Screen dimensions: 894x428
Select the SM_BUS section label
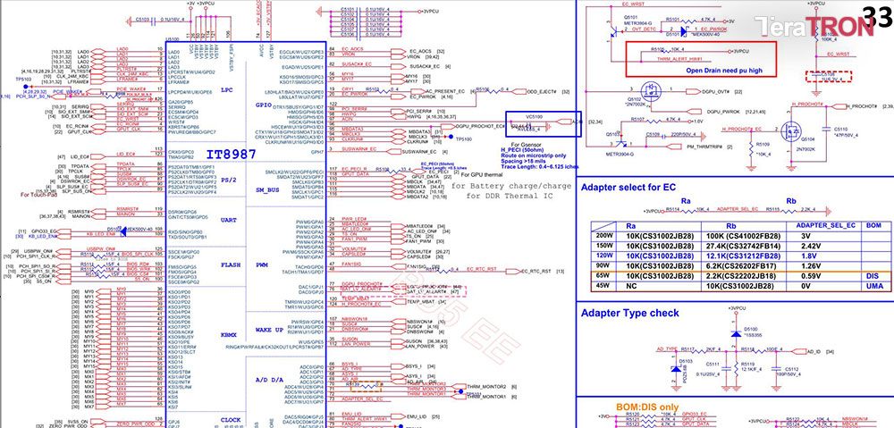click(x=267, y=189)
